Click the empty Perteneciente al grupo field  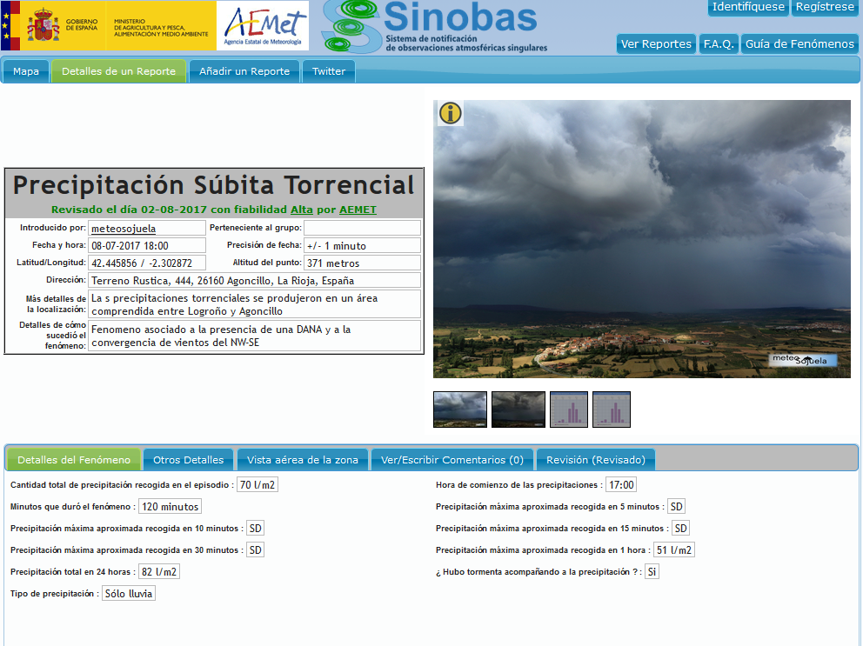click(362, 228)
